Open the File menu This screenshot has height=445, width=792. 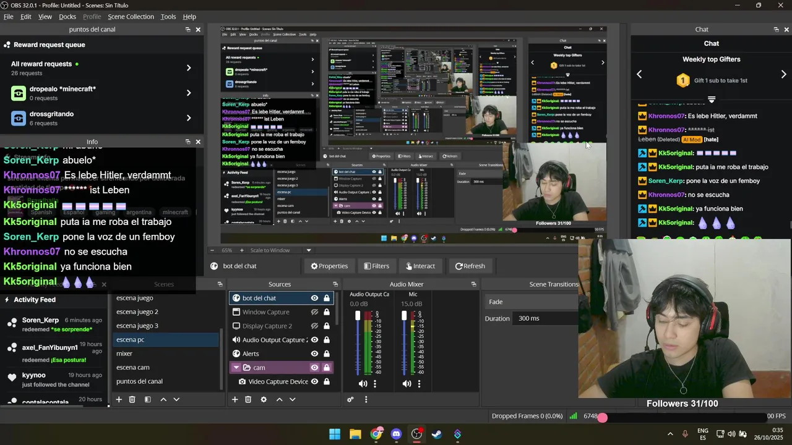pyautogui.click(x=9, y=17)
